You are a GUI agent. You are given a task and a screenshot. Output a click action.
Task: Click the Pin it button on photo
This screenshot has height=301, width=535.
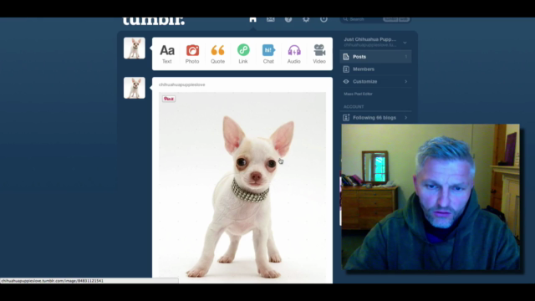169,99
